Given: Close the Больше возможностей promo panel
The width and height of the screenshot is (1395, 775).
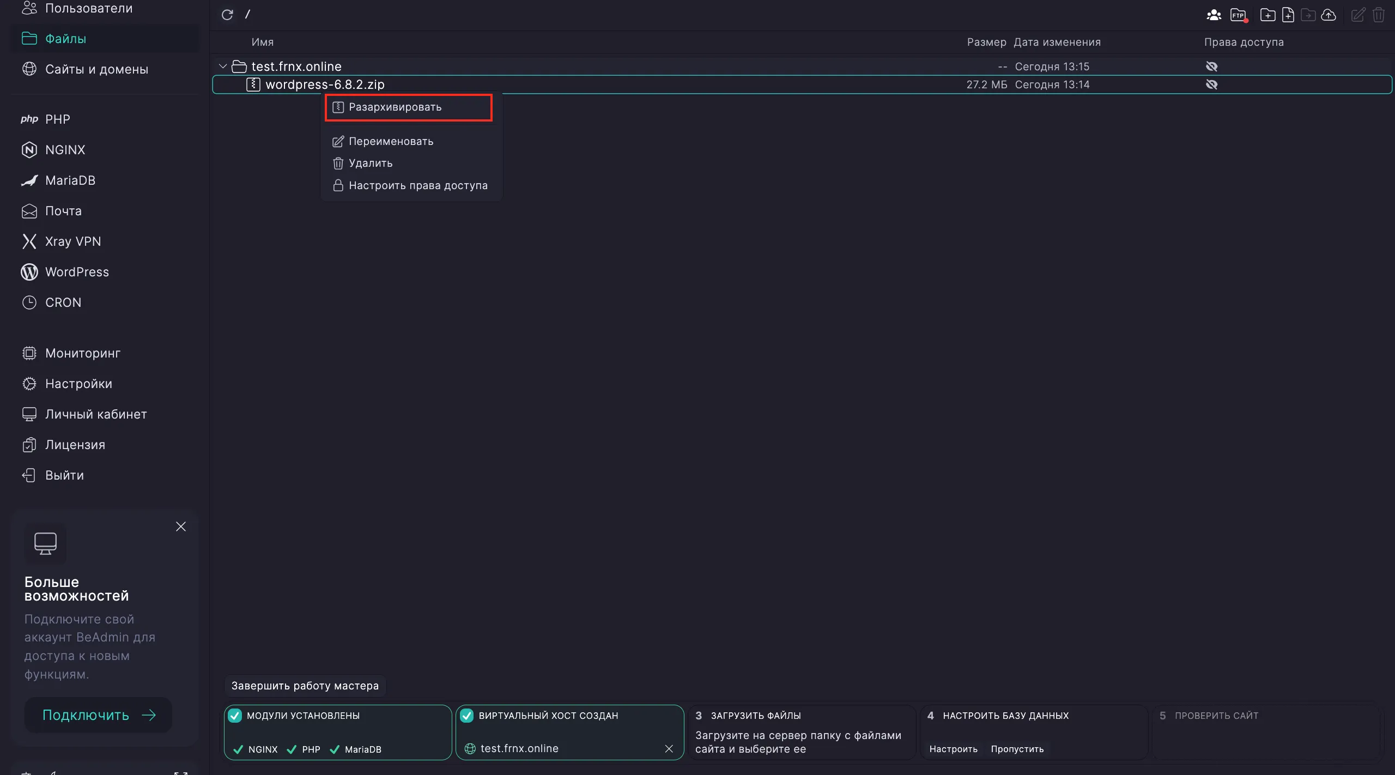Looking at the screenshot, I should click(x=180, y=526).
